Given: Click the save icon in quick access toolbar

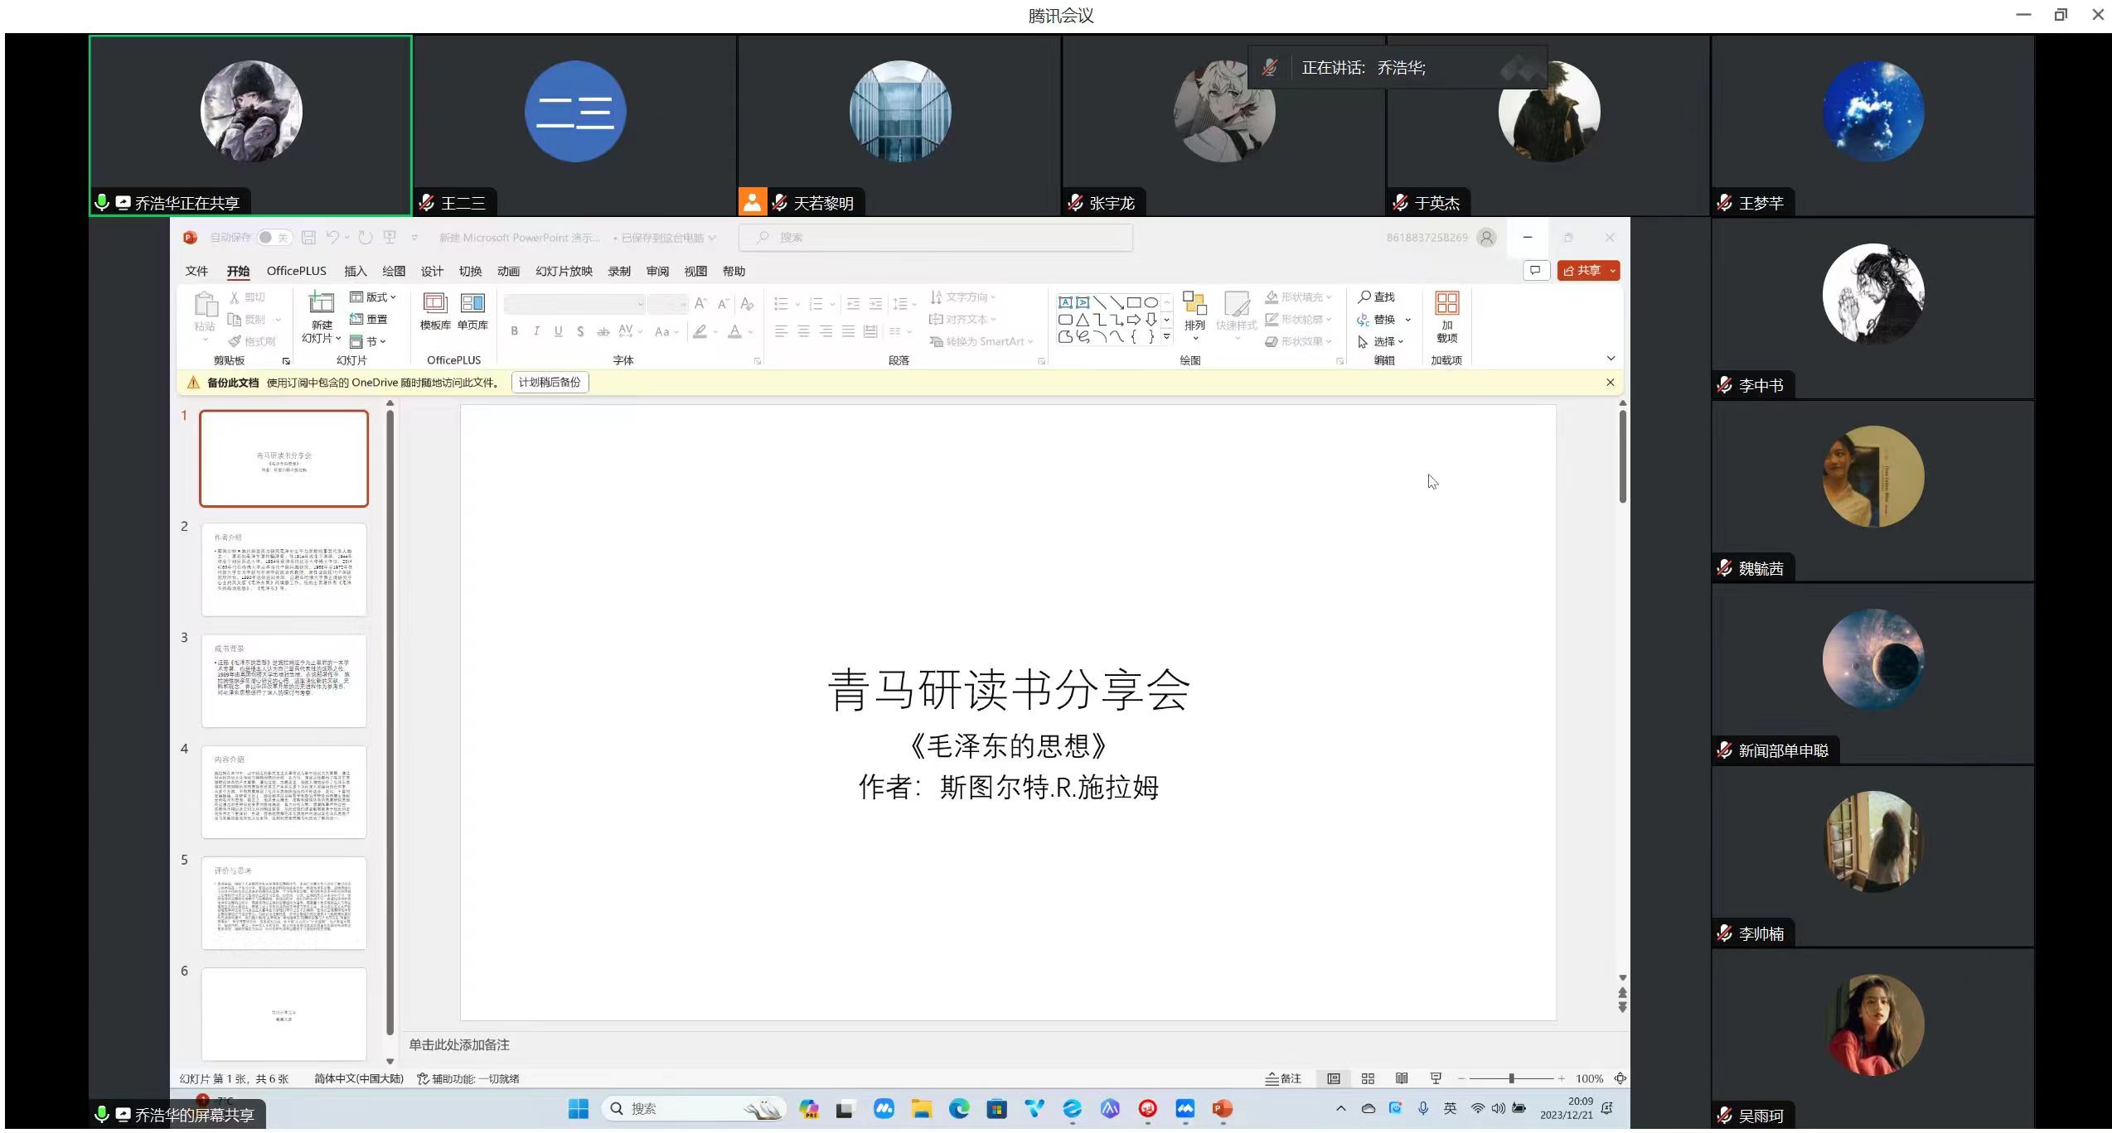Looking at the screenshot, I should tap(308, 238).
